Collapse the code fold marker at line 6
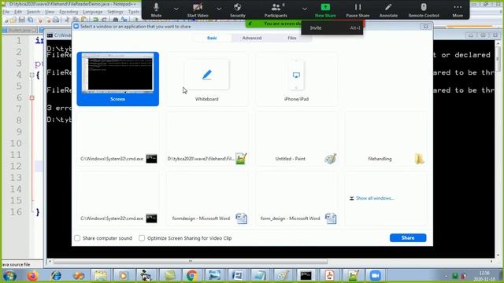This screenshot has width=504, height=283. pyautogui.click(x=31, y=97)
